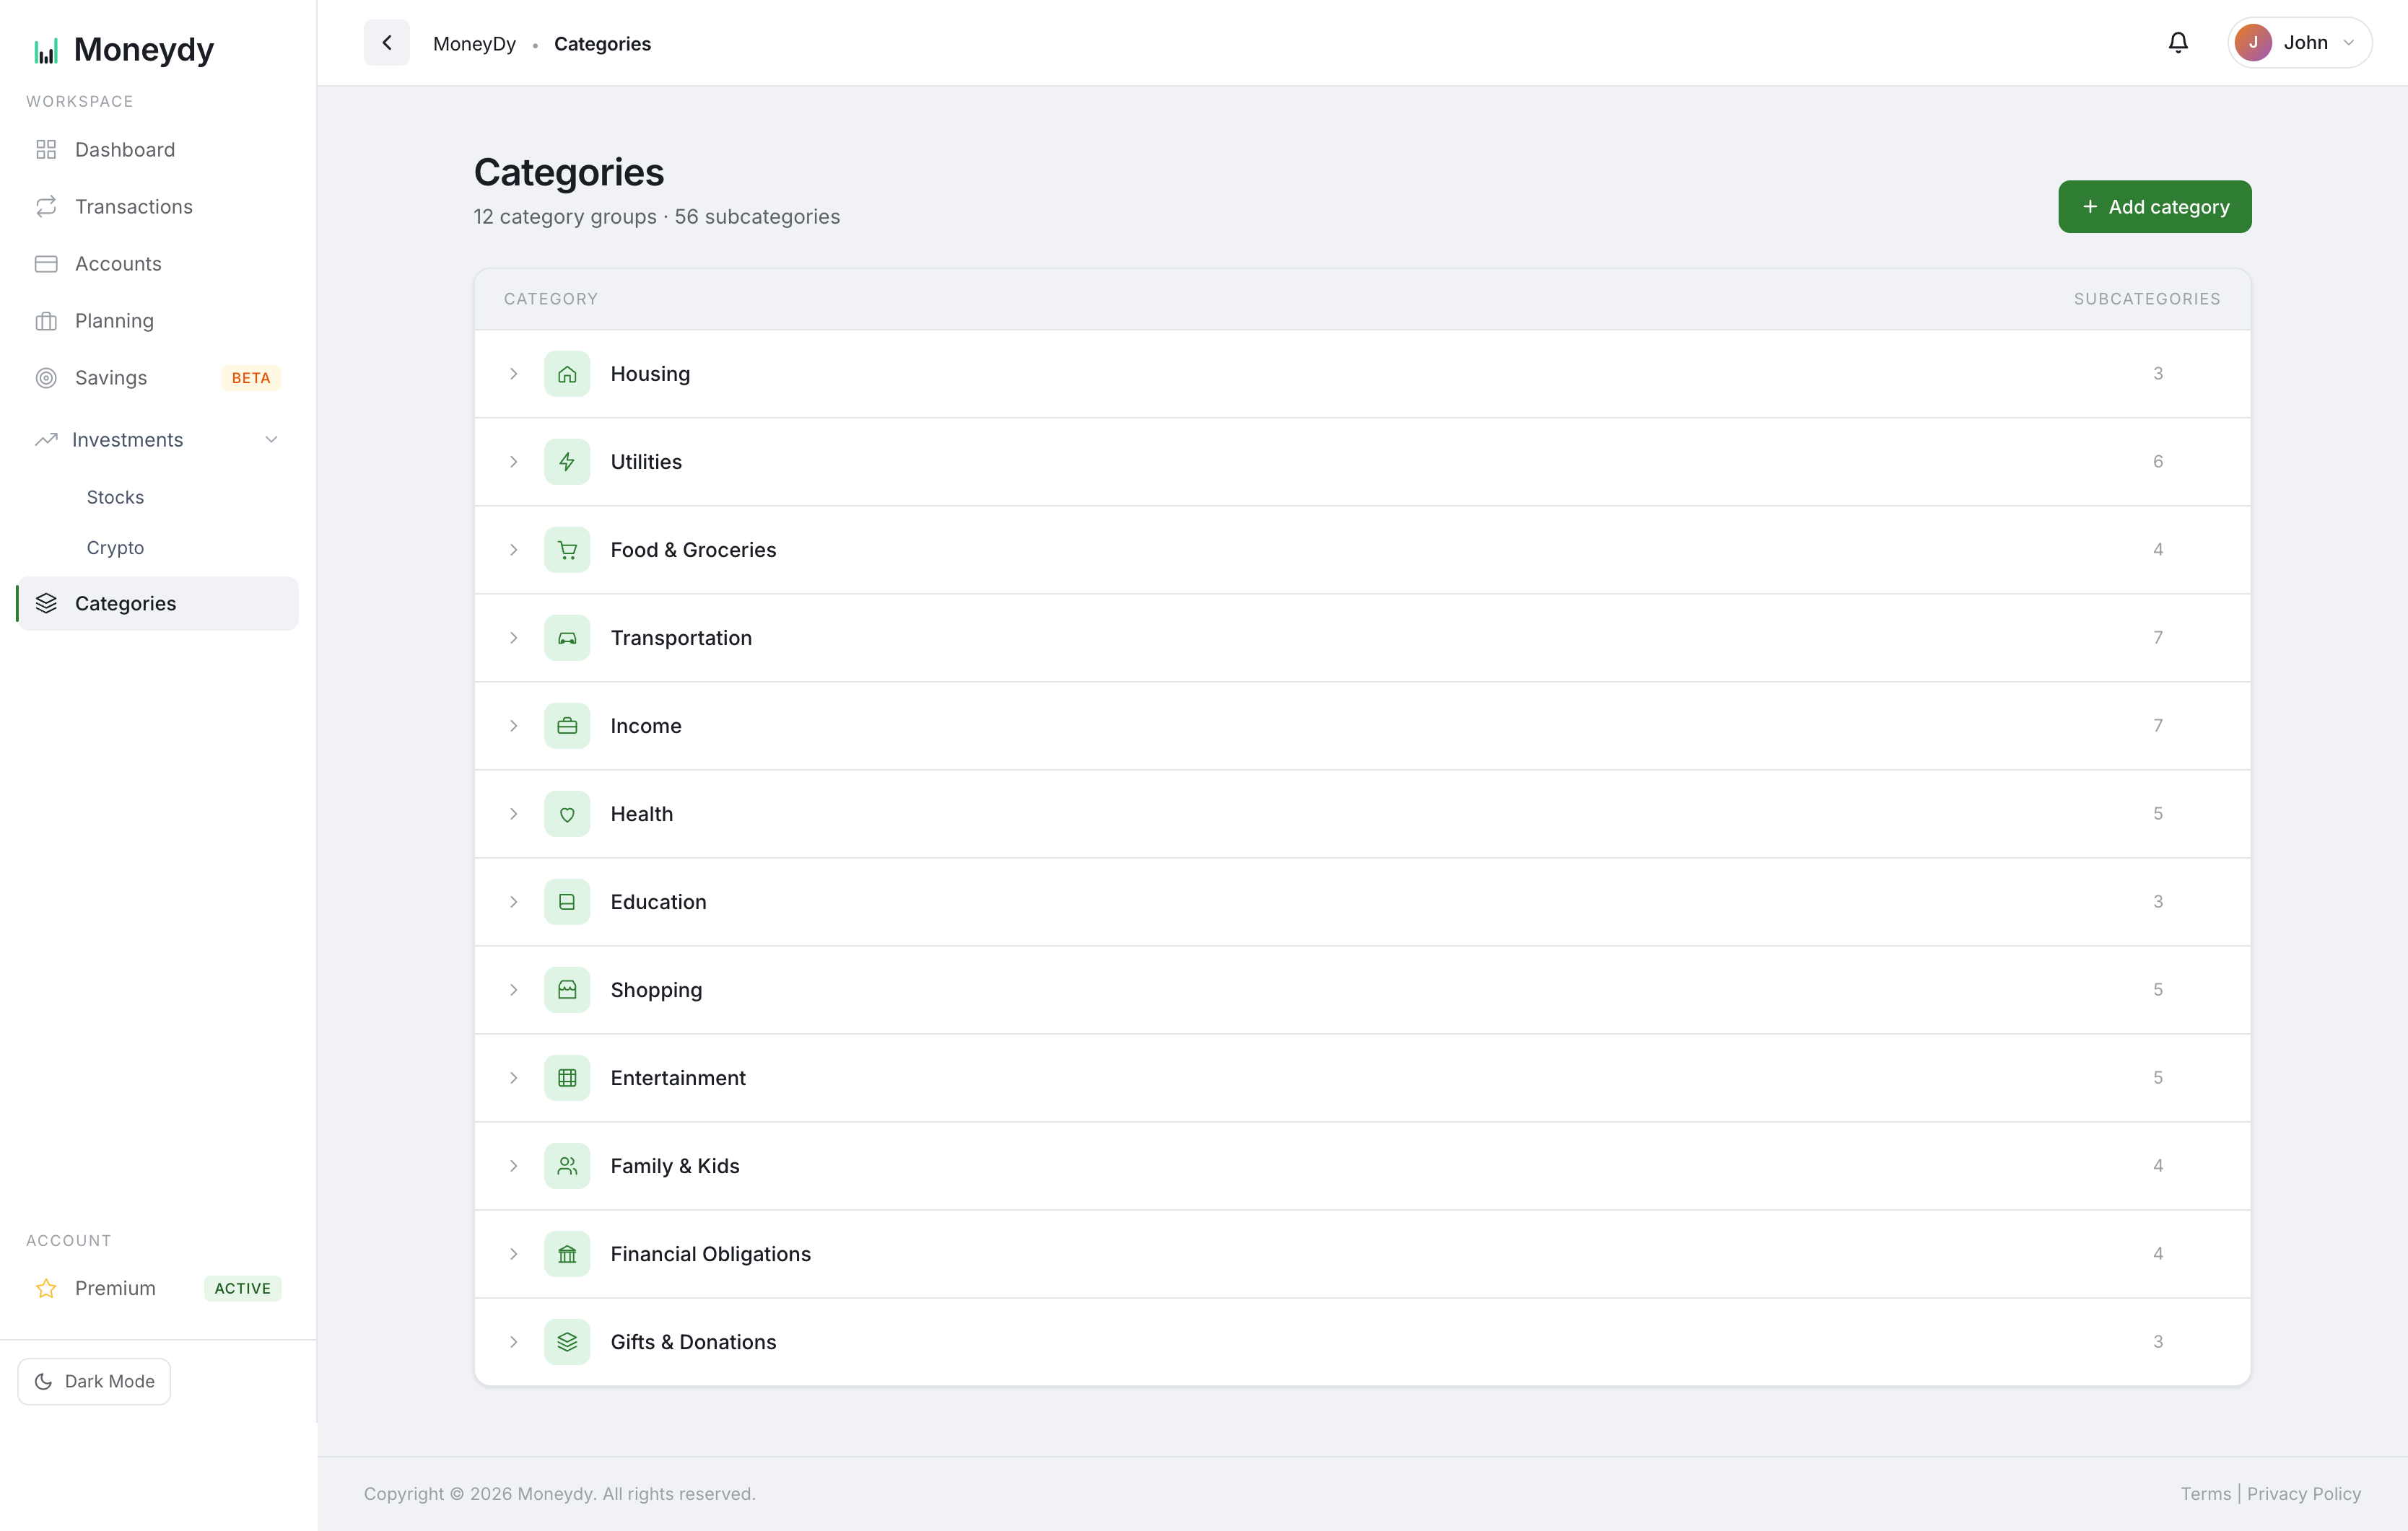Viewport: 2408px width, 1531px height.
Task: Click the Savings target icon
Action: click(46, 378)
